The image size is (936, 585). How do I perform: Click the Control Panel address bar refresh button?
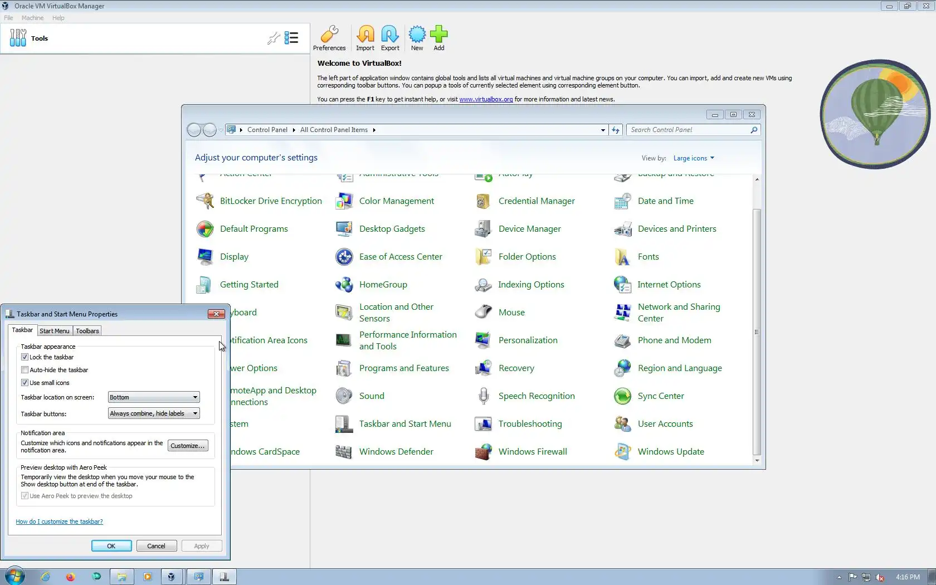click(616, 130)
